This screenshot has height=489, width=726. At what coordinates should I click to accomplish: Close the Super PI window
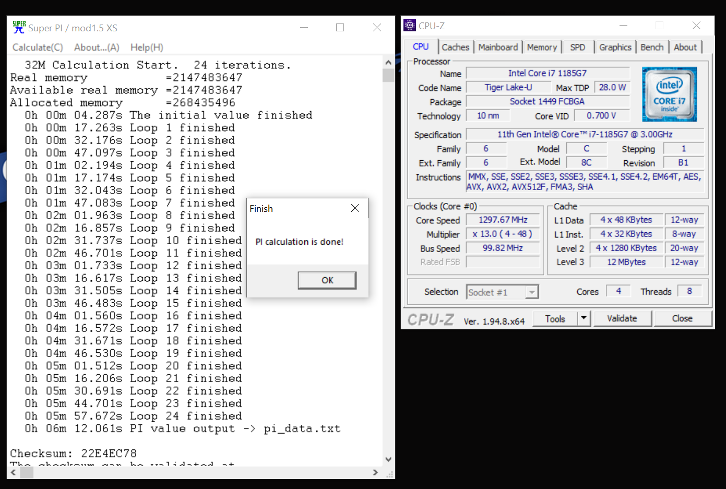pyautogui.click(x=377, y=28)
